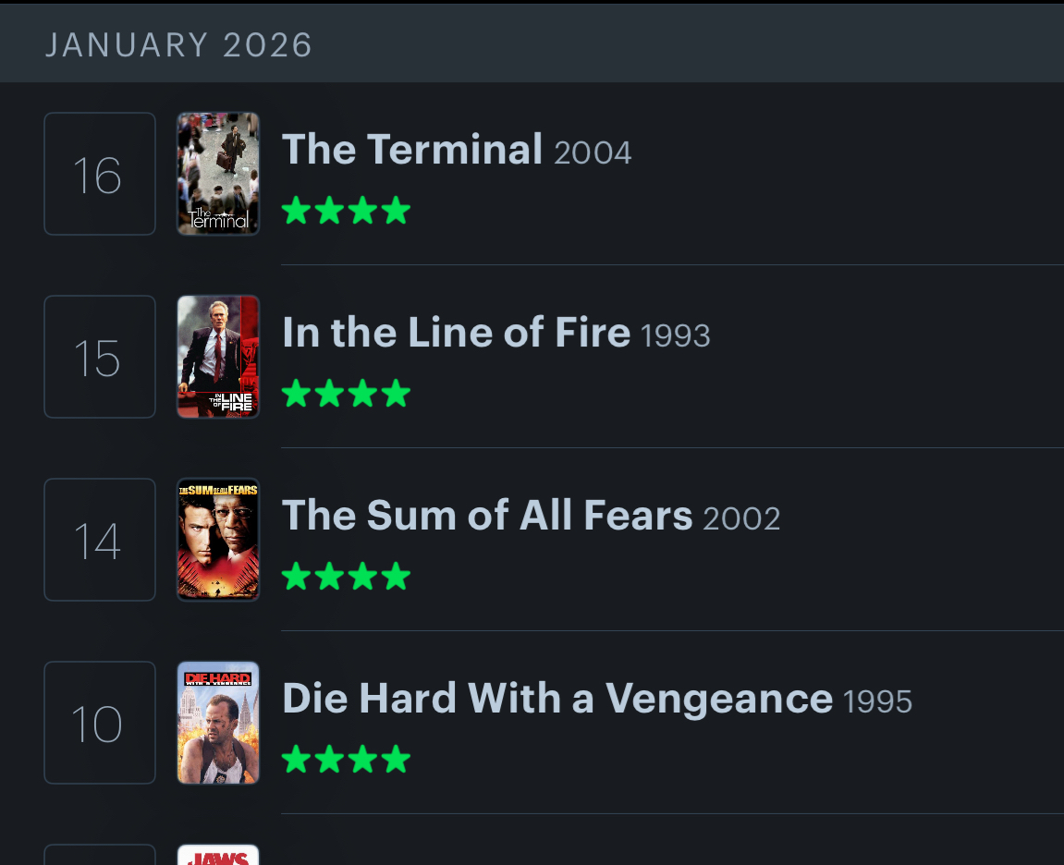1064x865 pixels.
Task: Click the 1993 release year link
Action: pyautogui.click(x=675, y=335)
